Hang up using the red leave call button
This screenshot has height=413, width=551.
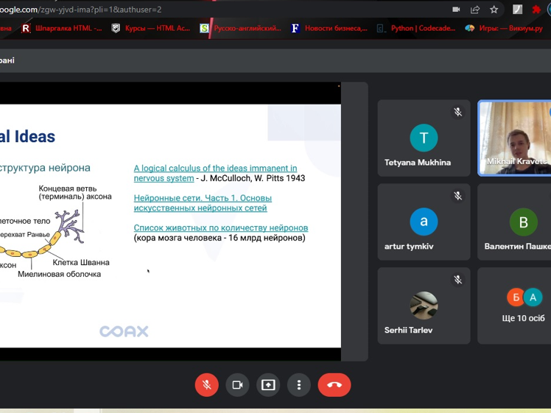334,385
